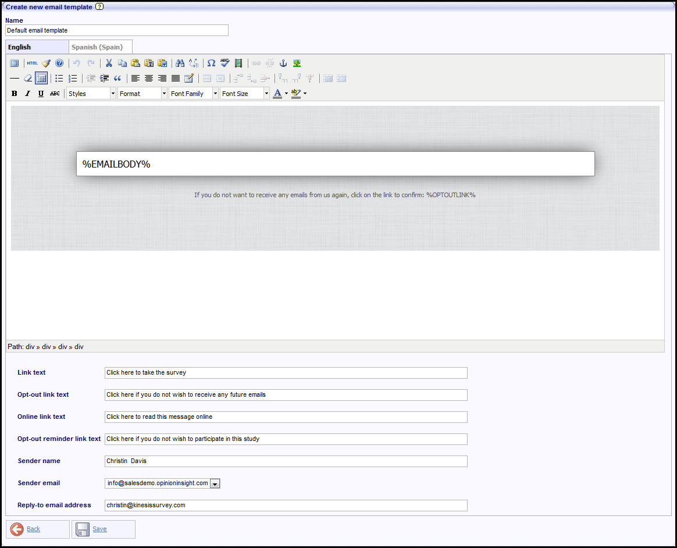Open the Font Size dropdown
677x548 pixels.
point(245,93)
